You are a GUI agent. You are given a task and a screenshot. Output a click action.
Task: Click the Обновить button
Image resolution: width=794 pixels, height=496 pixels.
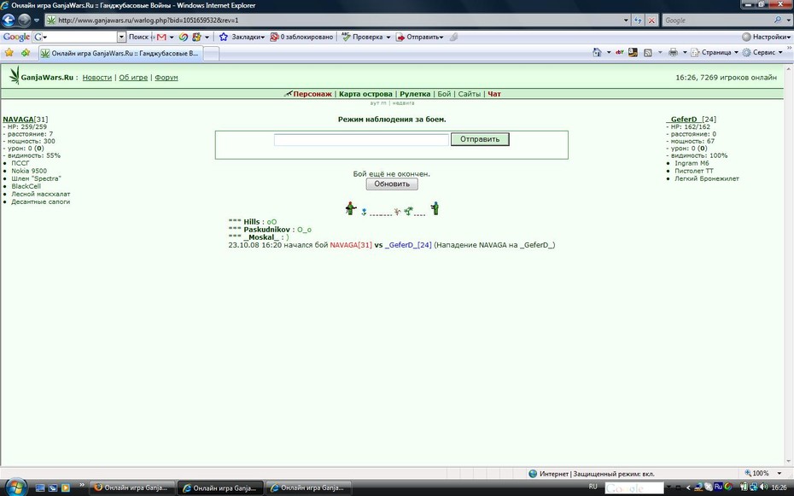[392, 184]
